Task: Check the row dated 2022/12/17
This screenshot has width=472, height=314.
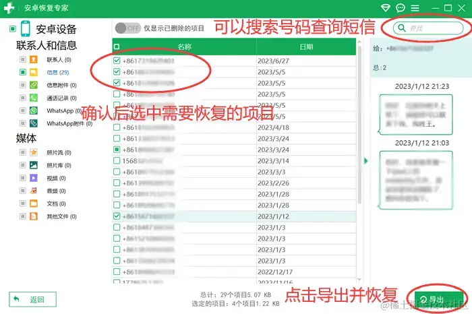Action: 117,272
